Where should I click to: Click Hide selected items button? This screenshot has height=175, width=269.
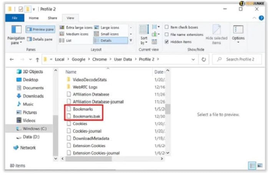[216, 35]
